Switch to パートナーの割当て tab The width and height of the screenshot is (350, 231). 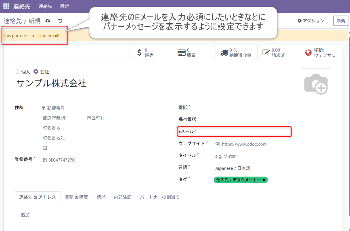(160, 197)
